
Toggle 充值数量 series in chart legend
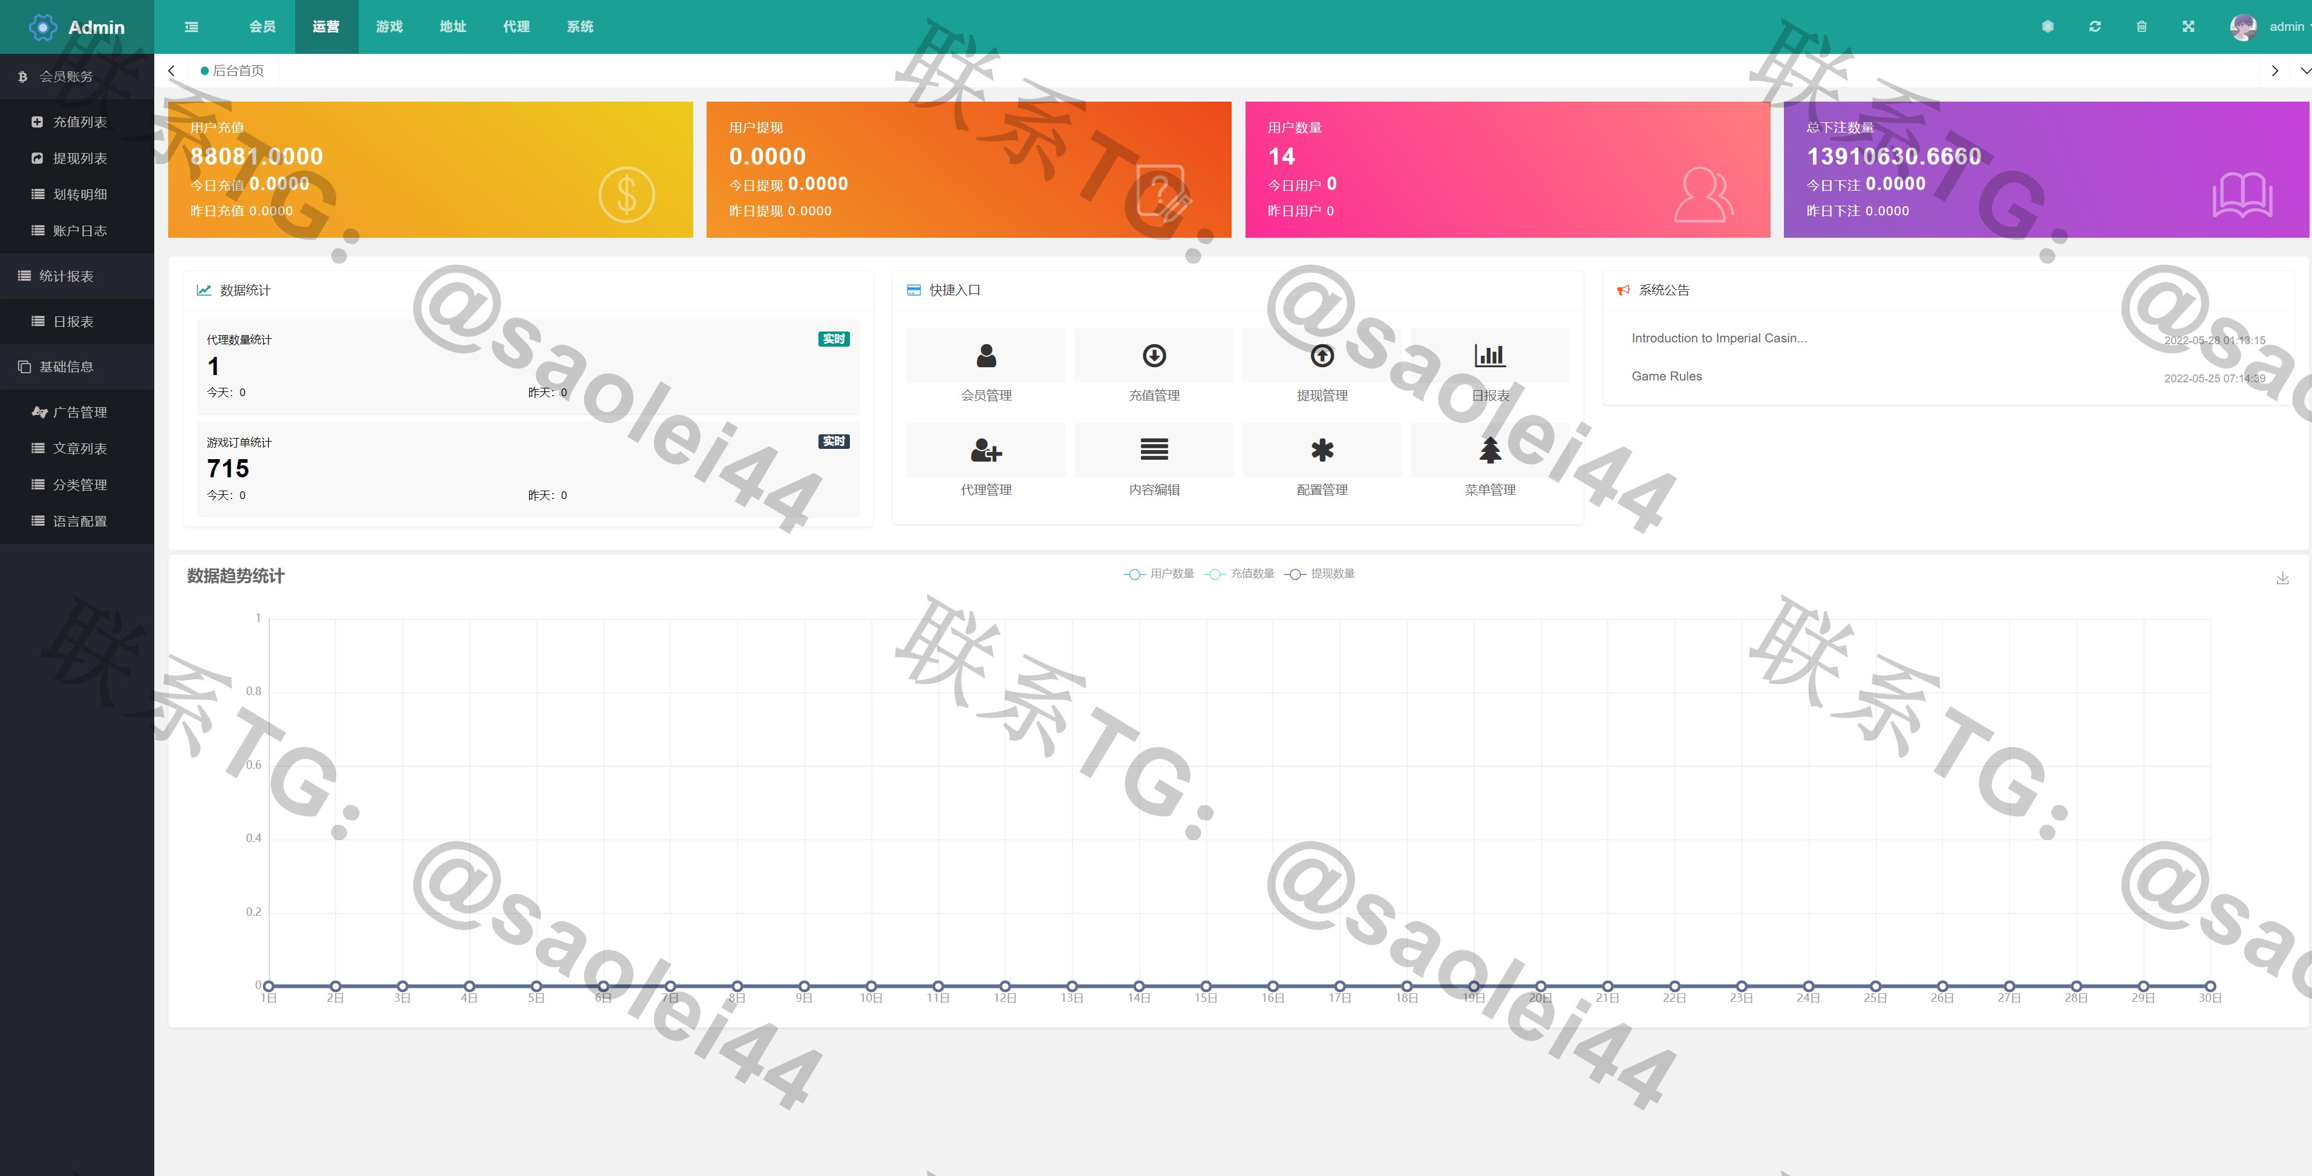click(1239, 573)
